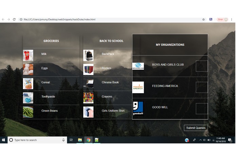Select the Toothpaste item label
The height and width of the screenshot is (168, 236).
coord(48,97)
